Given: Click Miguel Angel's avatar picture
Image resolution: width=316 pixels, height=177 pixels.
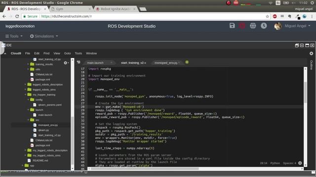Looking at the screenshot, I should click(277, 26).
